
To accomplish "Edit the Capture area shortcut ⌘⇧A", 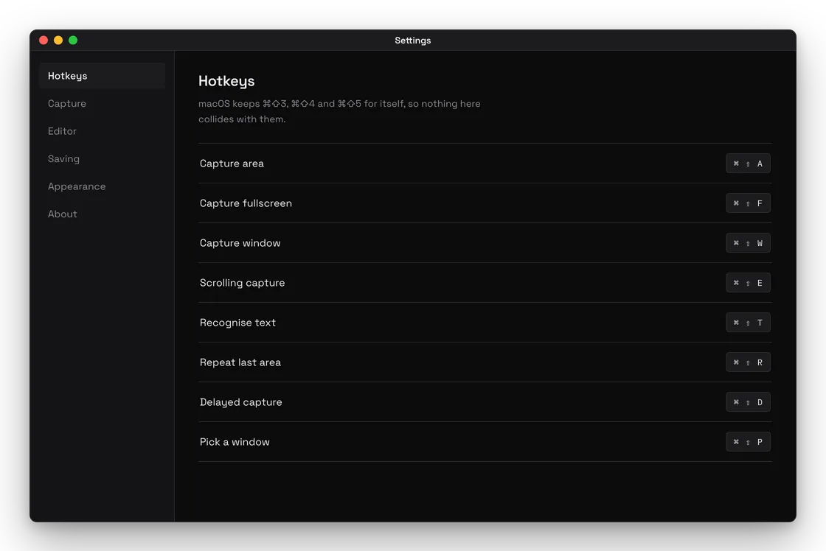I will (748, 164).
